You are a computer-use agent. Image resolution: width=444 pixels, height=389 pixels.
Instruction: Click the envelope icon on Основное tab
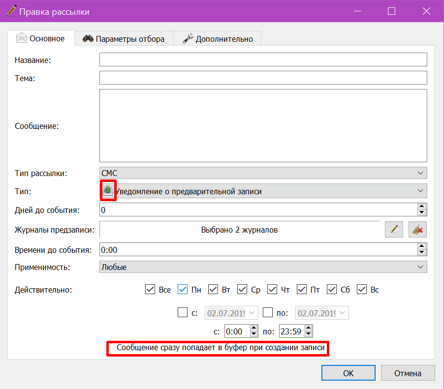[22, 38]
